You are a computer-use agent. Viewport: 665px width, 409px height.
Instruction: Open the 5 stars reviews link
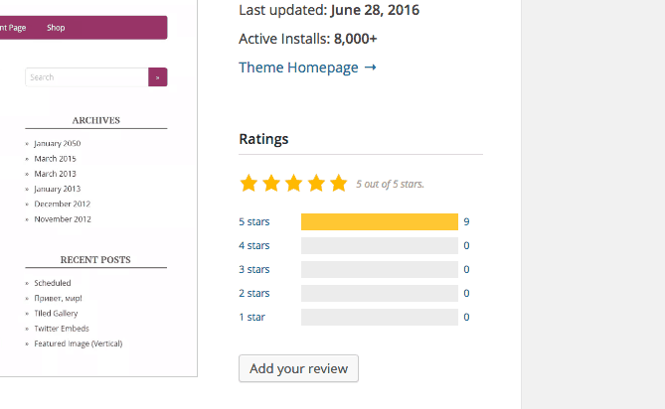[x=254, y=221]
